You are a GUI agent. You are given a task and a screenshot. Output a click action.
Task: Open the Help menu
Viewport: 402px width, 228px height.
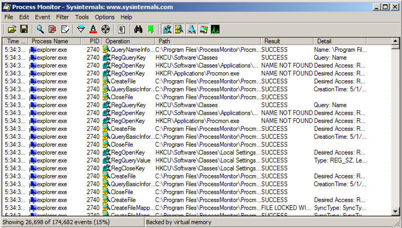126,17
